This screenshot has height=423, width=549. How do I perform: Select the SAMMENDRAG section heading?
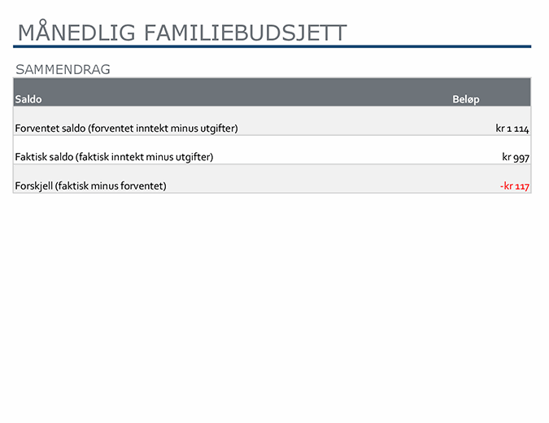pyautogui.click(x=63, y=69)
